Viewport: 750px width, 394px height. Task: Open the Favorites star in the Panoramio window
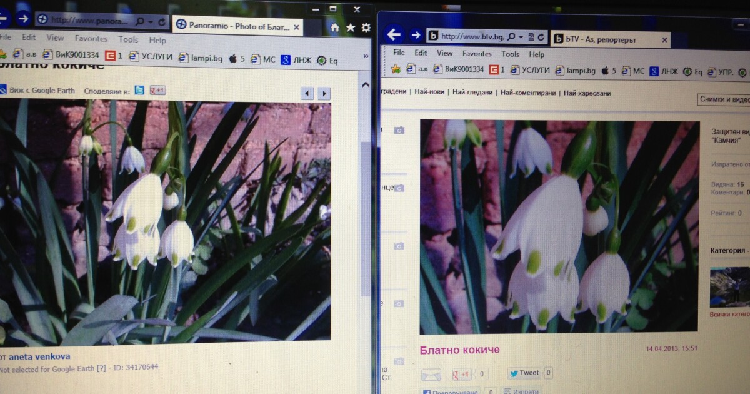351,28
